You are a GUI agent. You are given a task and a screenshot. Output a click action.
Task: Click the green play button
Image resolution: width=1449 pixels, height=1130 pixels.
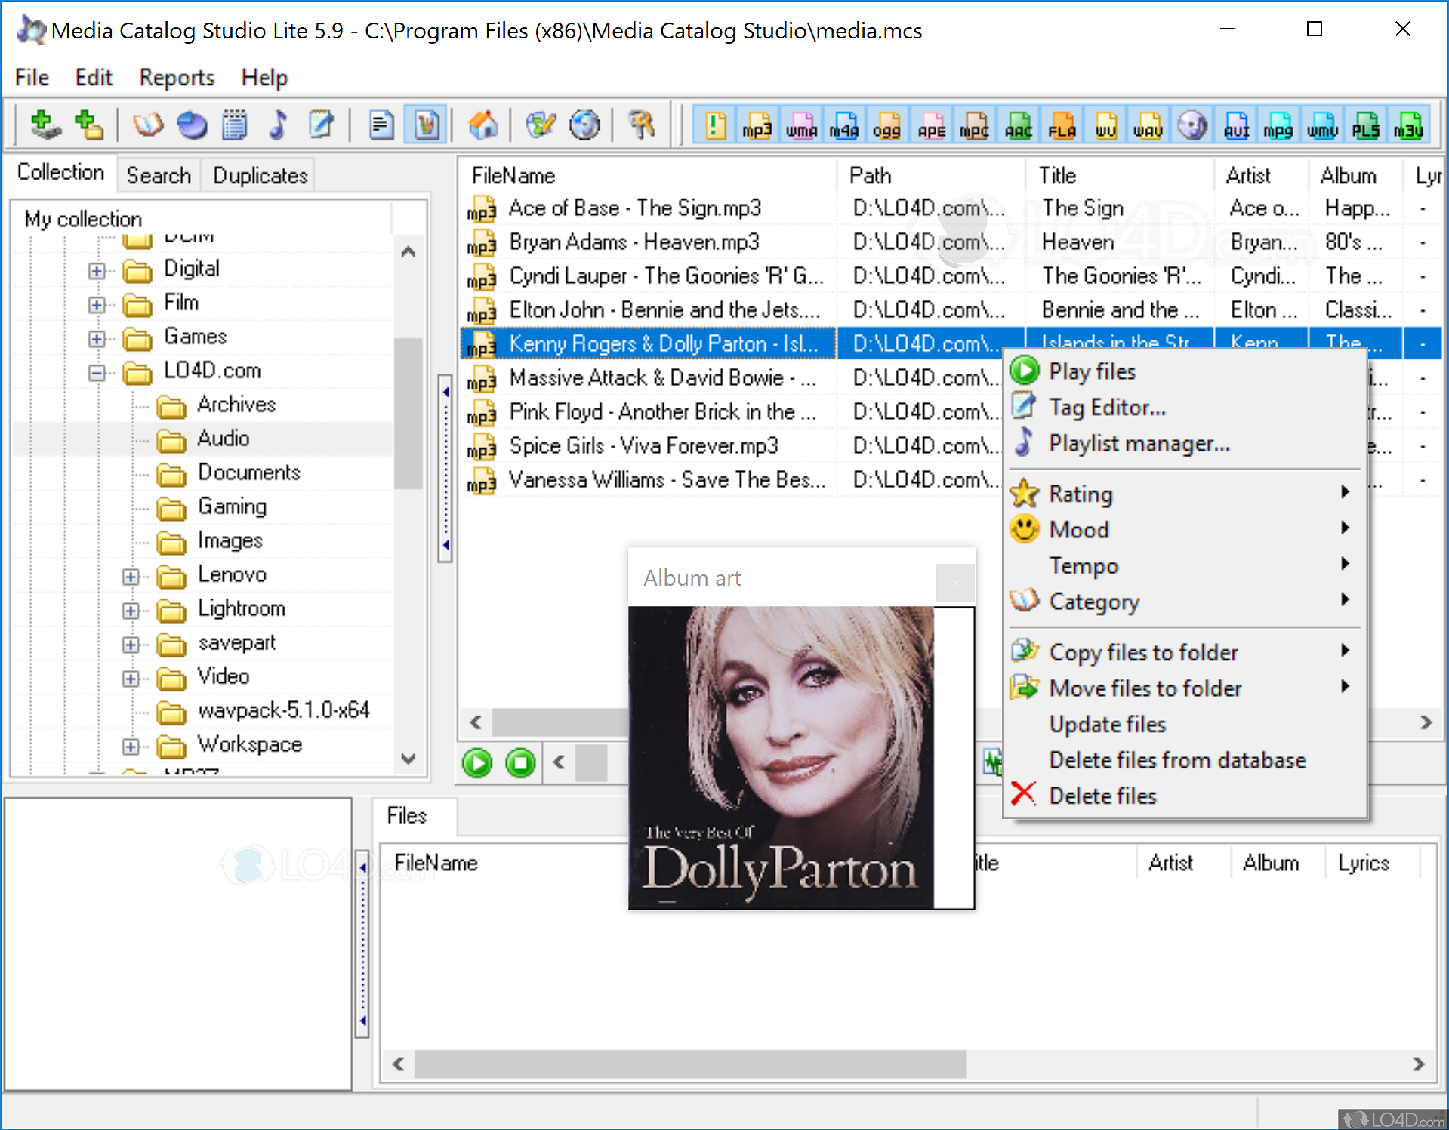[x=477, y=763]
